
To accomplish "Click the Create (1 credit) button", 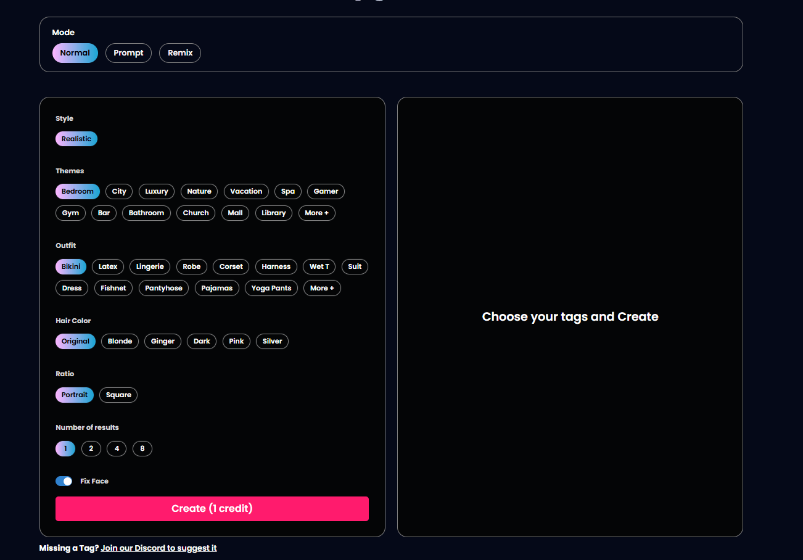I will click(x=212, y=509).
